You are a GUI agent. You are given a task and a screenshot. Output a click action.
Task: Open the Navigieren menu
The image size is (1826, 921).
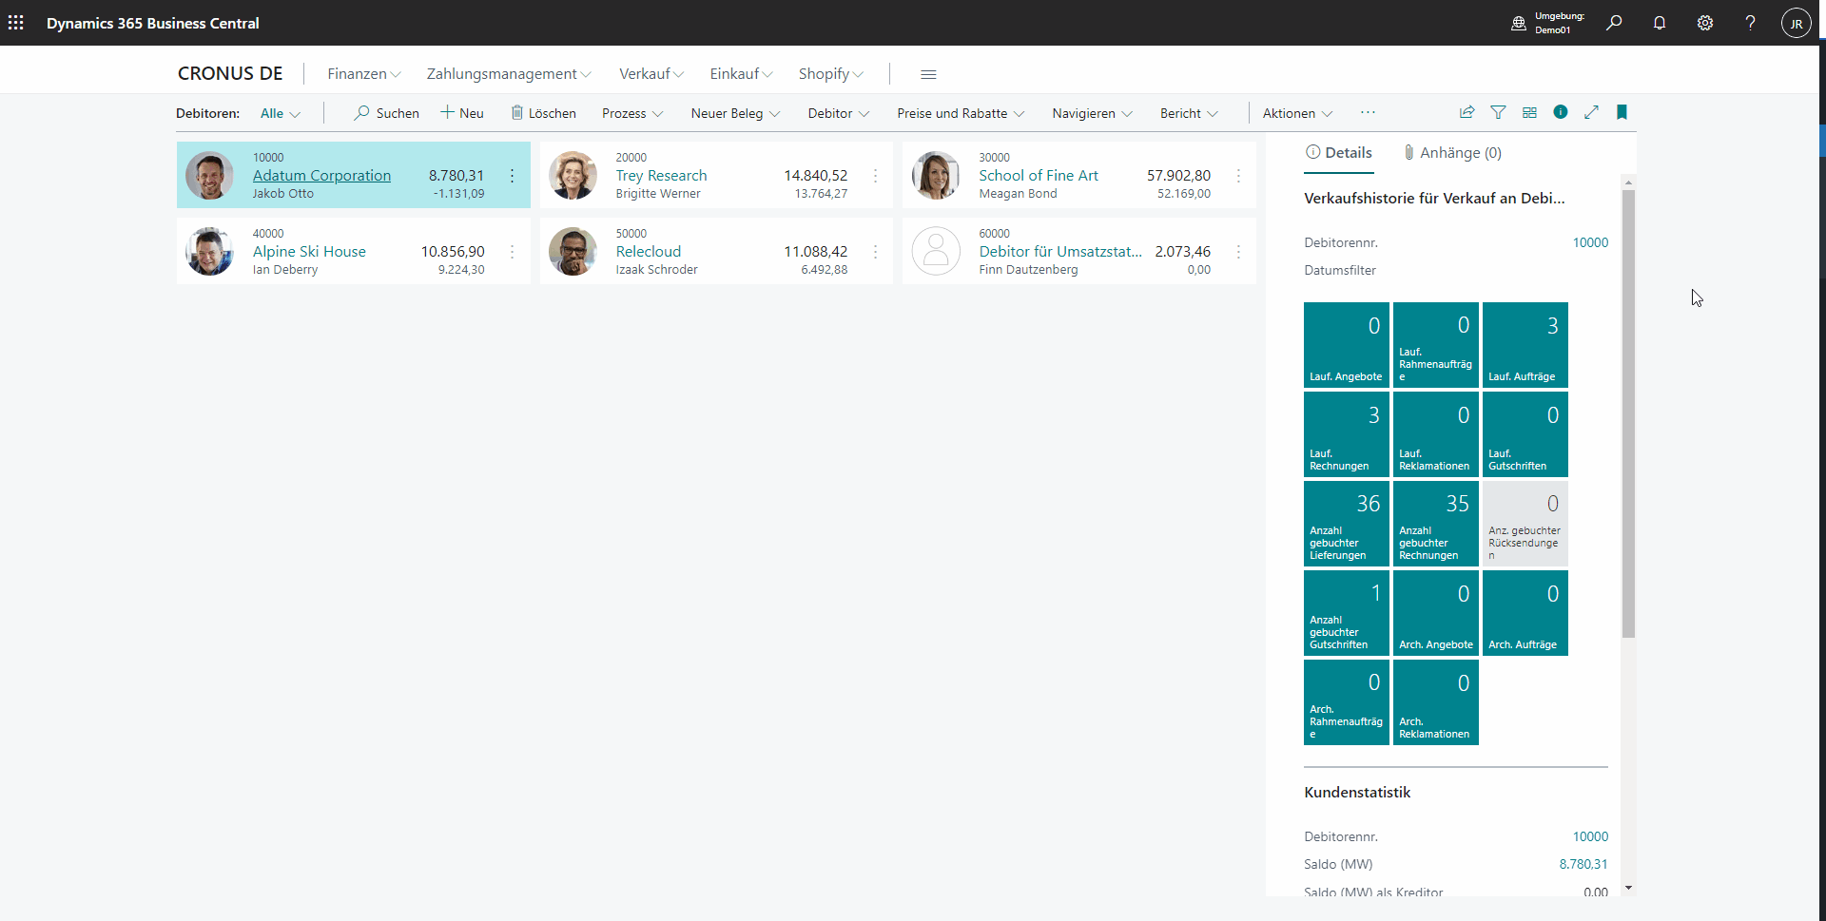click(1092, 113)
